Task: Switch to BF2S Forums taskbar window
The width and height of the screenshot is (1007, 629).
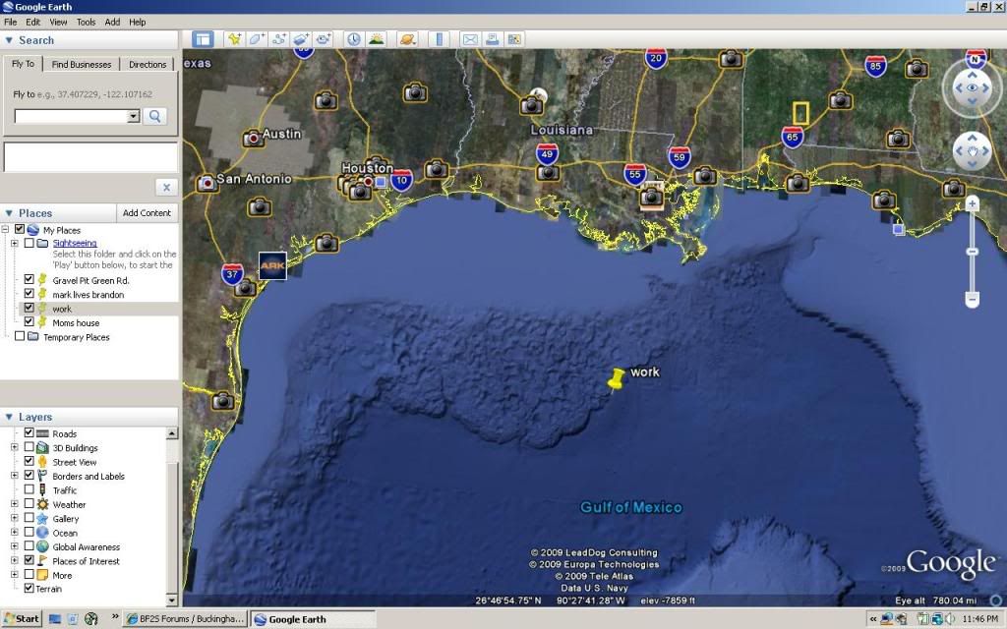Action: click(185, 619)
